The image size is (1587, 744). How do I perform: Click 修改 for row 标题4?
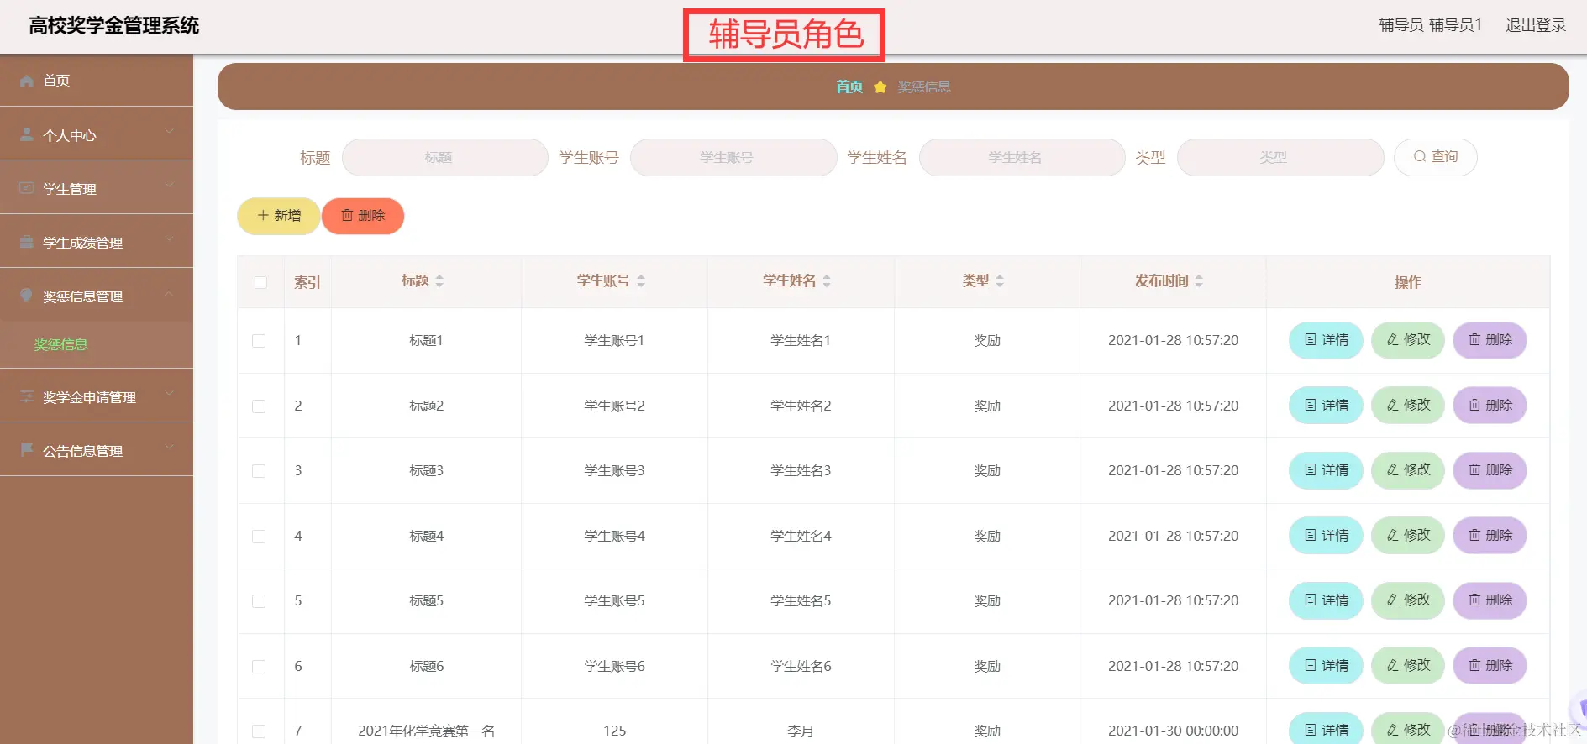coord(1408,536)
